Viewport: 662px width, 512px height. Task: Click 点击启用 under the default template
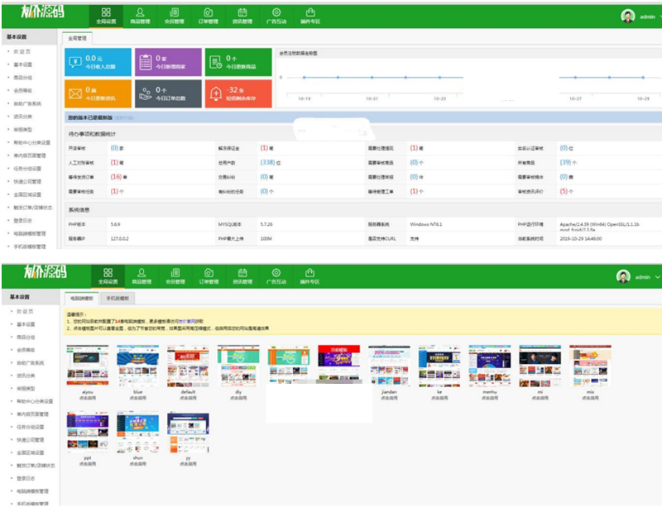(187, 398)
